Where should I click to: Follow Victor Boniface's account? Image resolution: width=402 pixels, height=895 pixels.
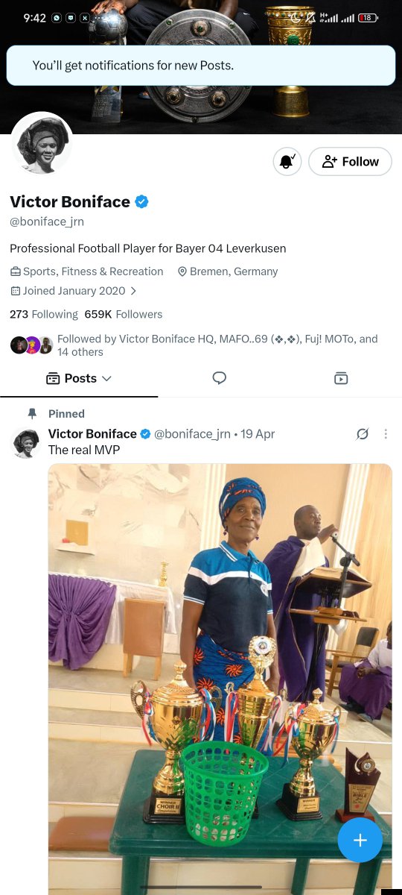[x=350, y=162]
